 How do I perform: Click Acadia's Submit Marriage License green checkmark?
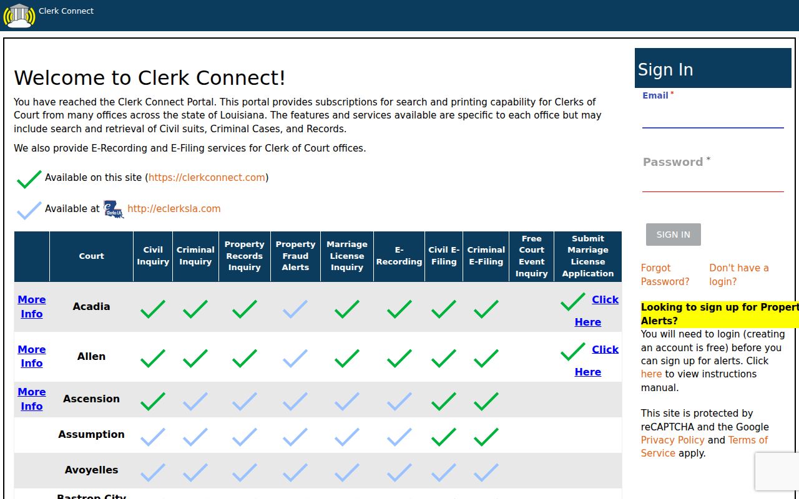pos(573,301)
